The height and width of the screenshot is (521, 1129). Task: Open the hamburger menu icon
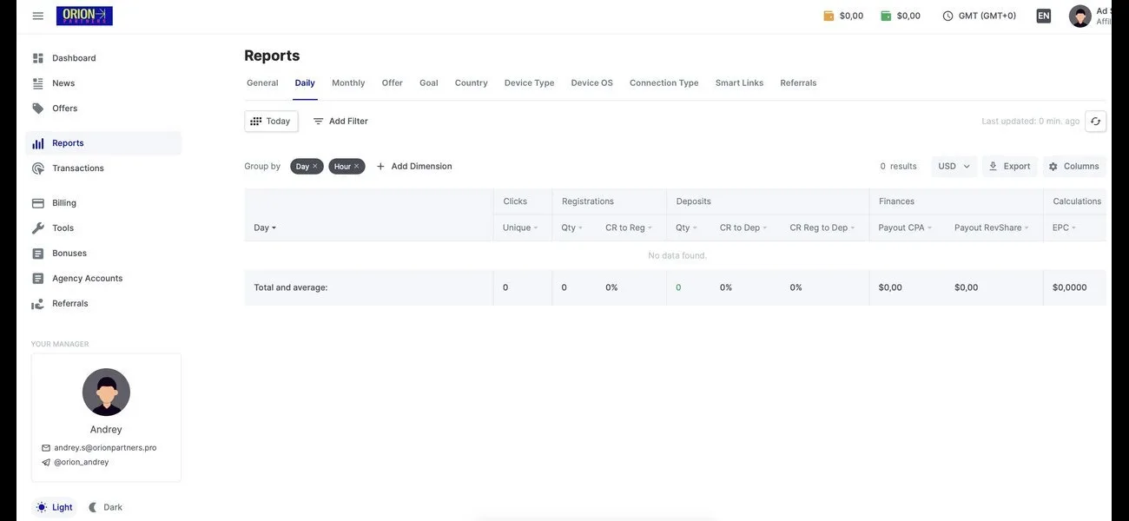tap(37, 16)
